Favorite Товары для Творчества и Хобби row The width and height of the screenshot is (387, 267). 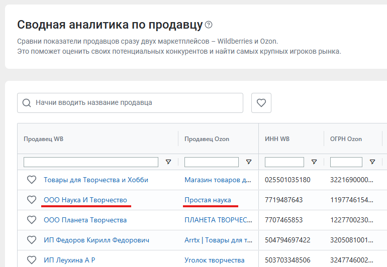32,180
